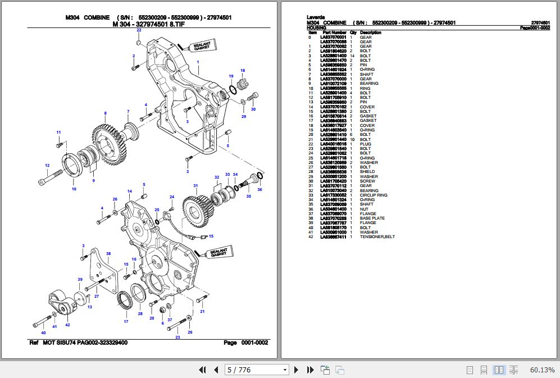This screenshot has height=378, width=560.
Task: Navigate back in view history
Action: point(325,370)
